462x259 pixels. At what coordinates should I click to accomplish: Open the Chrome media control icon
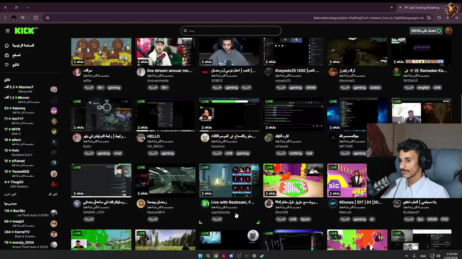pyautogui.click(x=23, y=18)
